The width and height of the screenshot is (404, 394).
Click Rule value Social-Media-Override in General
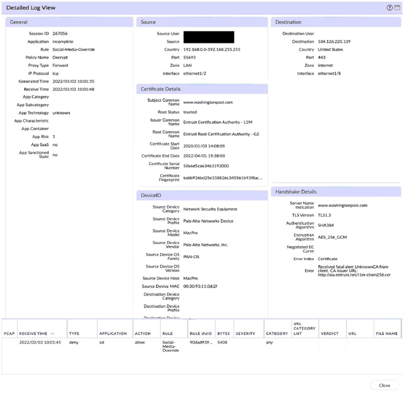(x=74, y=50)
